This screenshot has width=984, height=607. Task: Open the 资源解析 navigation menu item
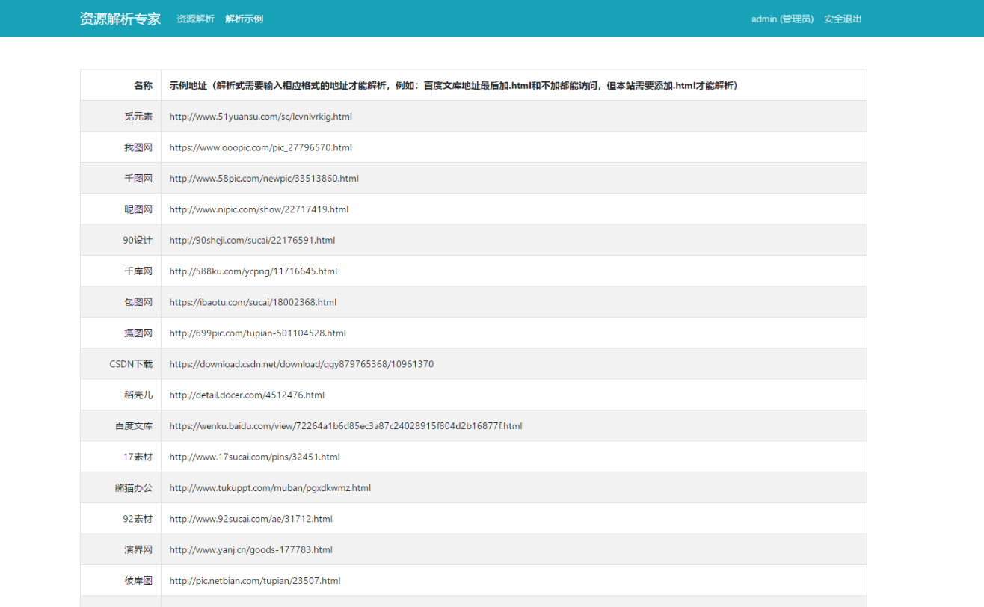[195, 19]
